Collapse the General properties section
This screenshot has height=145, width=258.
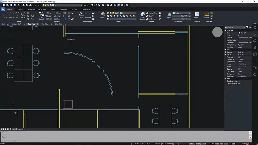pos(225,30)
